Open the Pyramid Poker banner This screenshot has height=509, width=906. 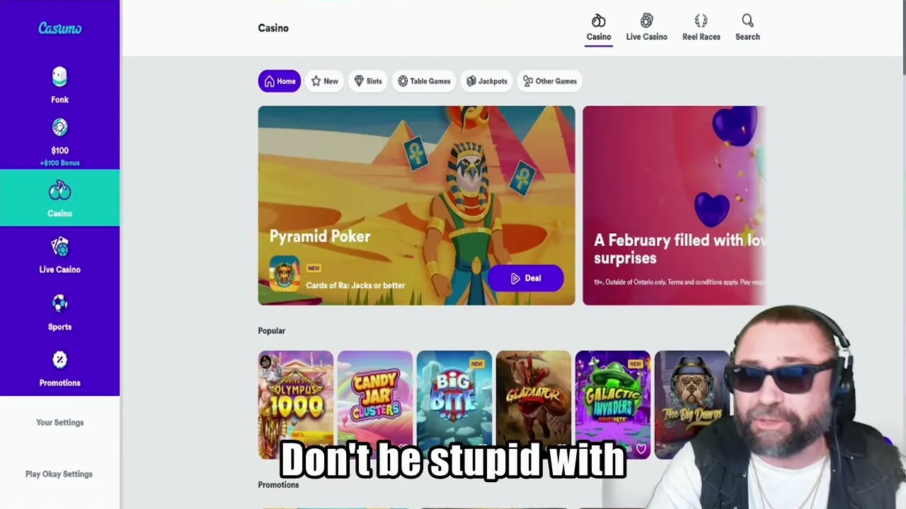coord(417,206)
